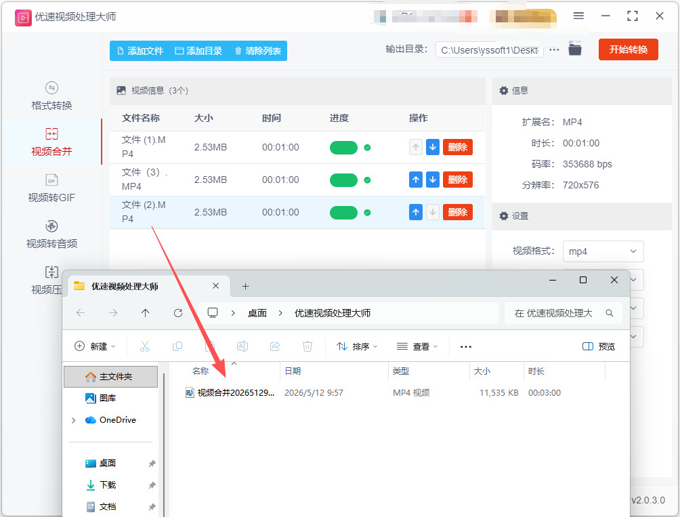The height and width of the screenshot is (517, 680).
Task: Open output folder icon next to path
Action: [575, 49]
